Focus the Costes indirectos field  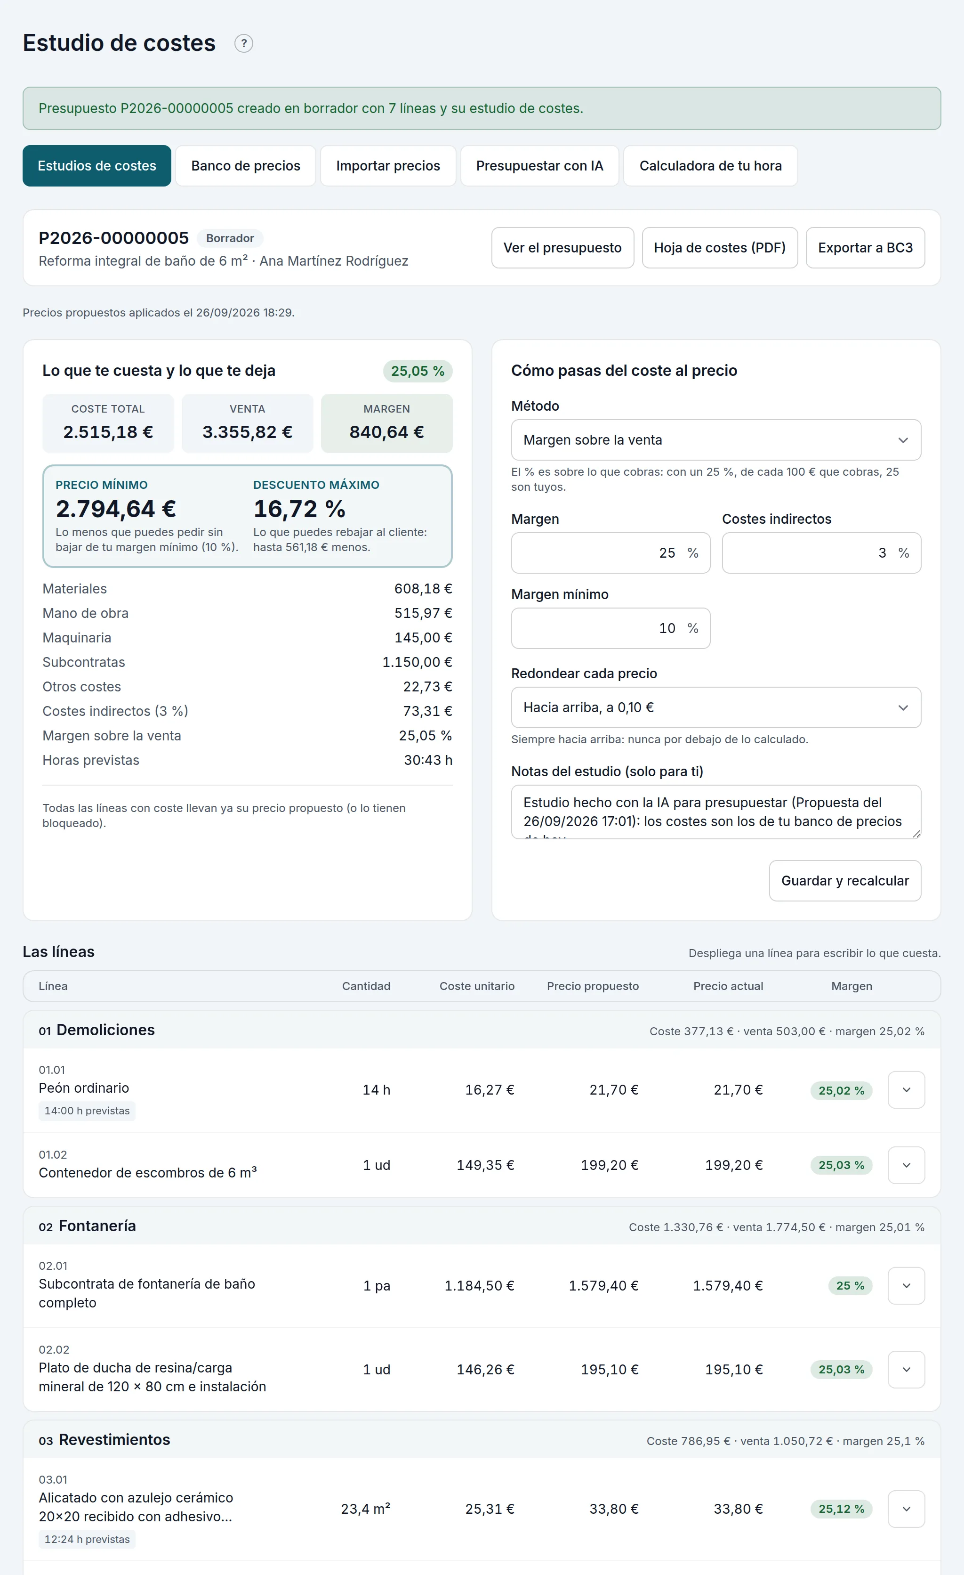[821, 553]
